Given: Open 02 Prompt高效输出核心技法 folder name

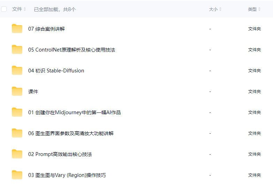Looking at the screenshot, I should pyautogui.click(x=60, y=154).
